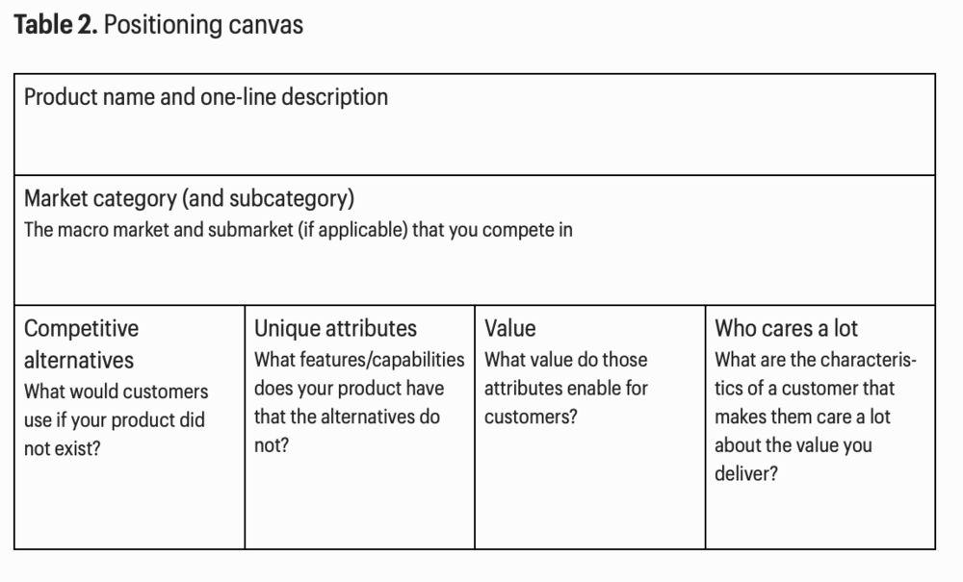
Task: Select the 'Competitive alternatives' heading
Action: click(81, 343)
